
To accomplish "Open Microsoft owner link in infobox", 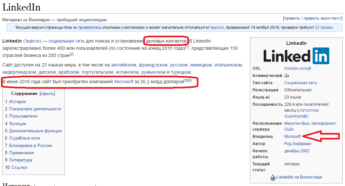I will point(293,136).
